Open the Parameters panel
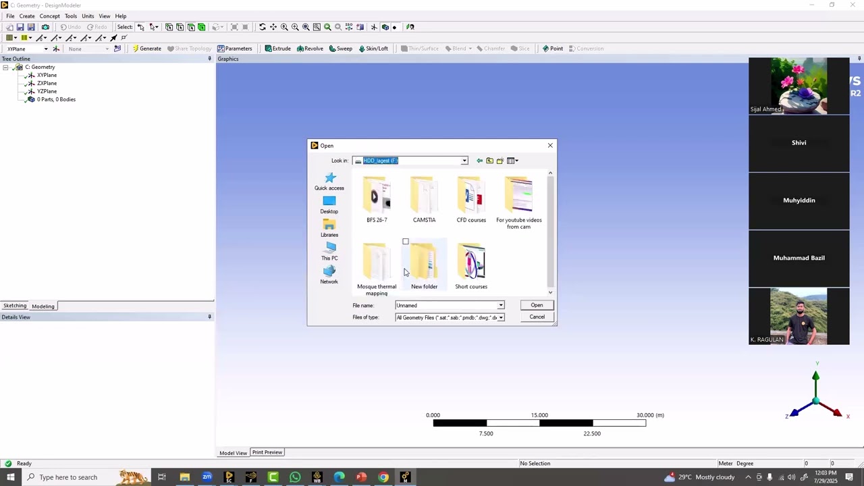The height and width of the screenshot is (486, 864). tap(234, 49)
